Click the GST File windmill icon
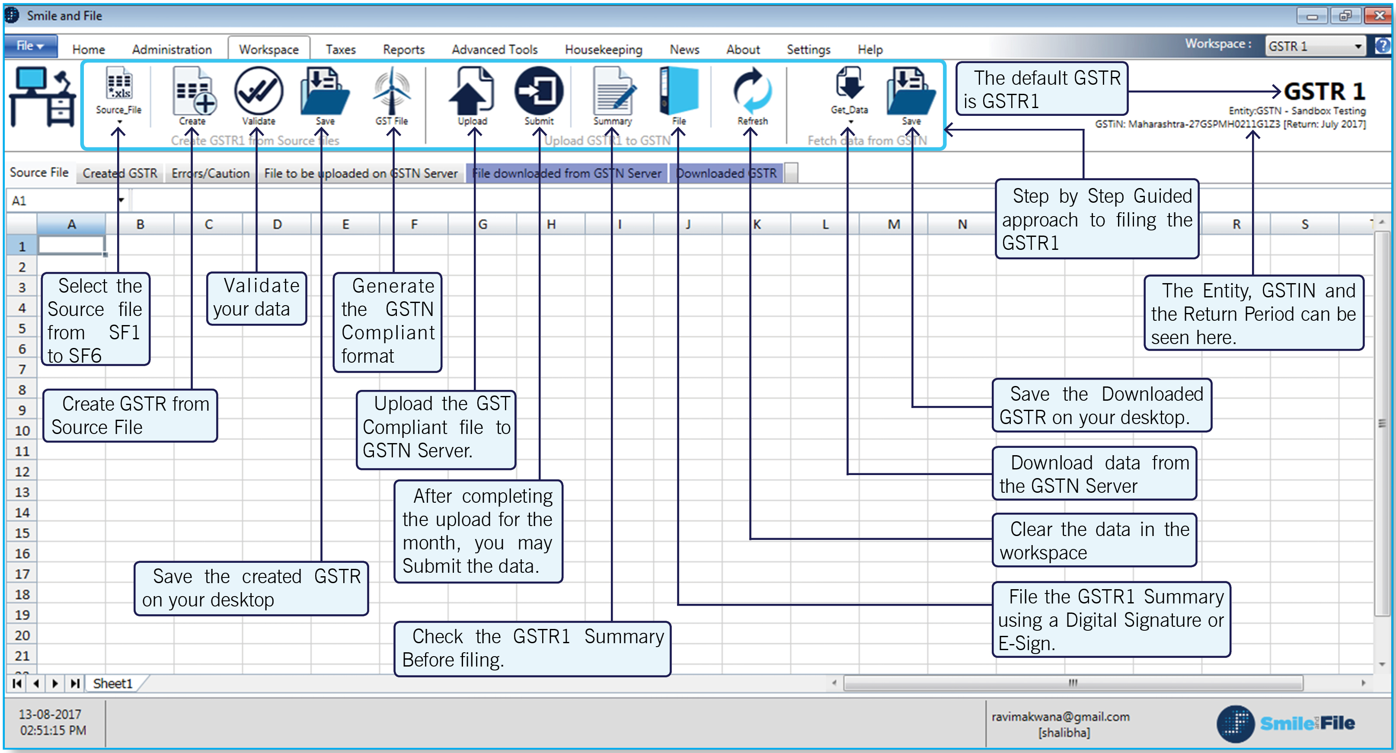Screen dimensions: 1396x753 392,90
